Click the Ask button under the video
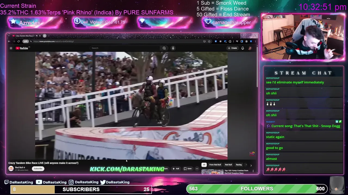The width and height of the screenshot is (348, 195). coord(176,169)
